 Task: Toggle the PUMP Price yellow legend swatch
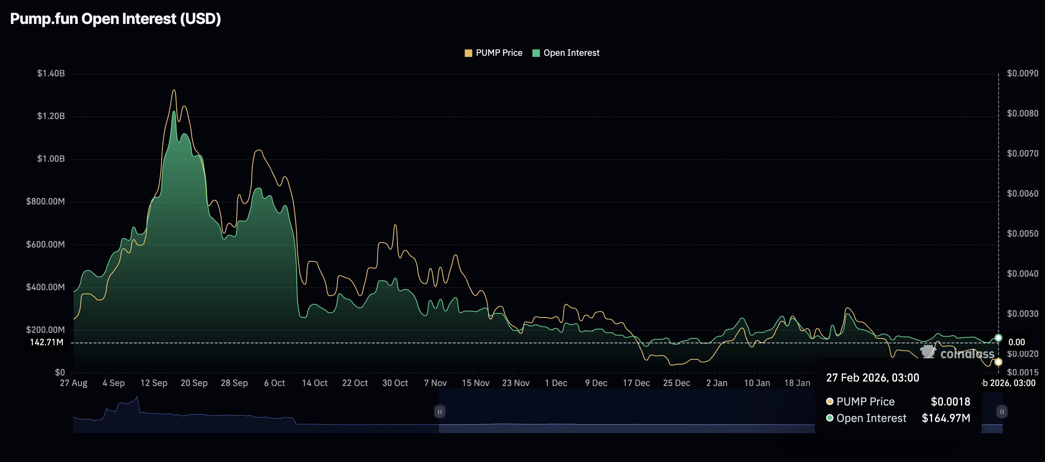468,53
